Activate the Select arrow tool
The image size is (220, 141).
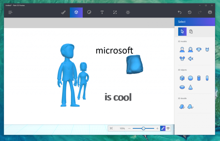point(182,32)
